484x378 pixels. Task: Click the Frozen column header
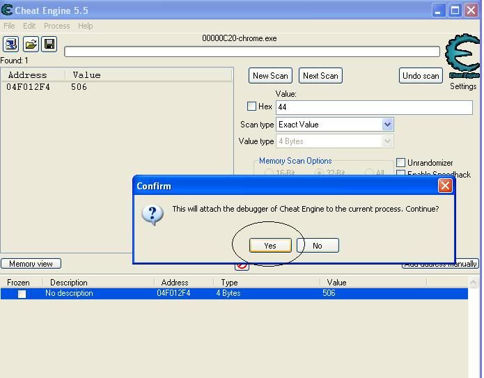pos(18,283)
